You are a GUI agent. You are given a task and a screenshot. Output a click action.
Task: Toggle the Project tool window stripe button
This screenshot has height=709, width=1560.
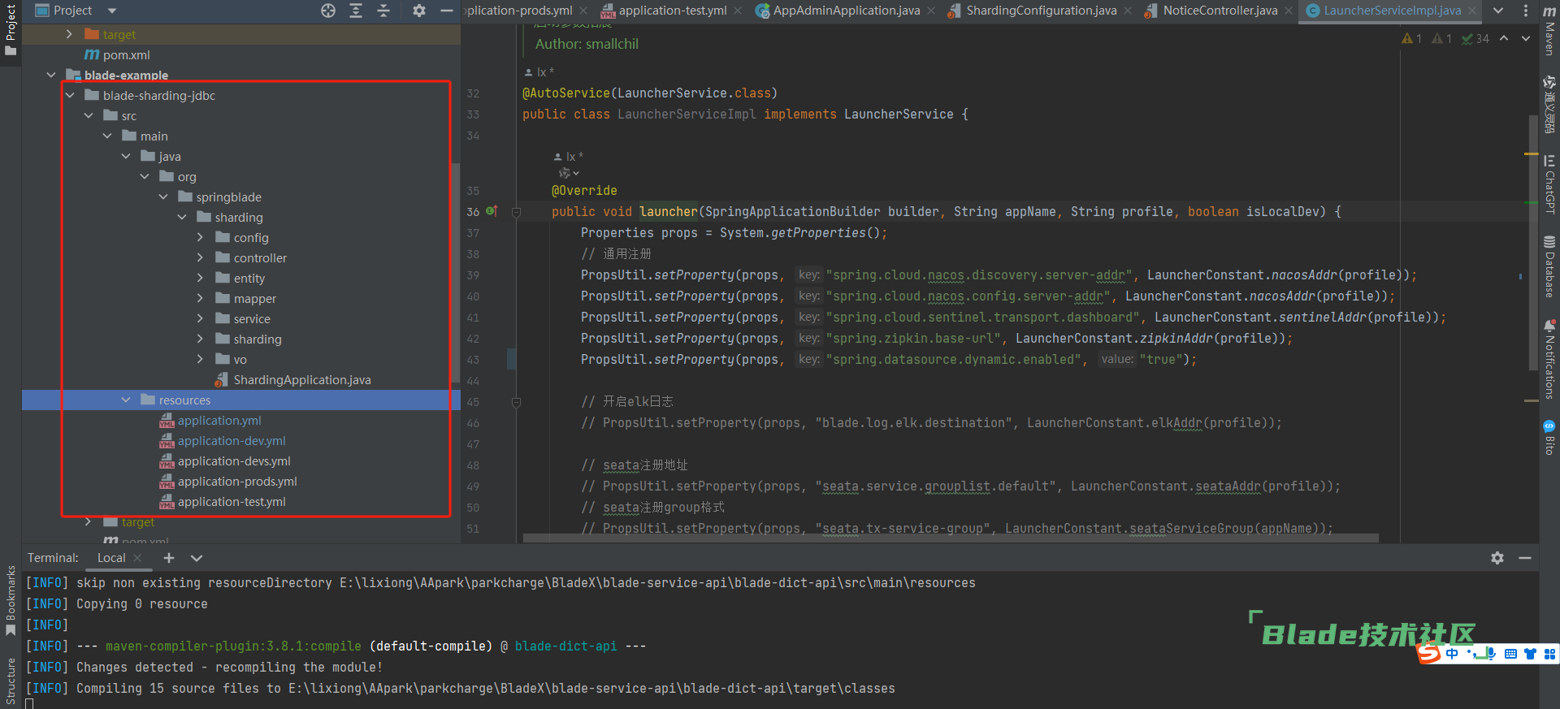pyautogui.click(x=11, y=29)
